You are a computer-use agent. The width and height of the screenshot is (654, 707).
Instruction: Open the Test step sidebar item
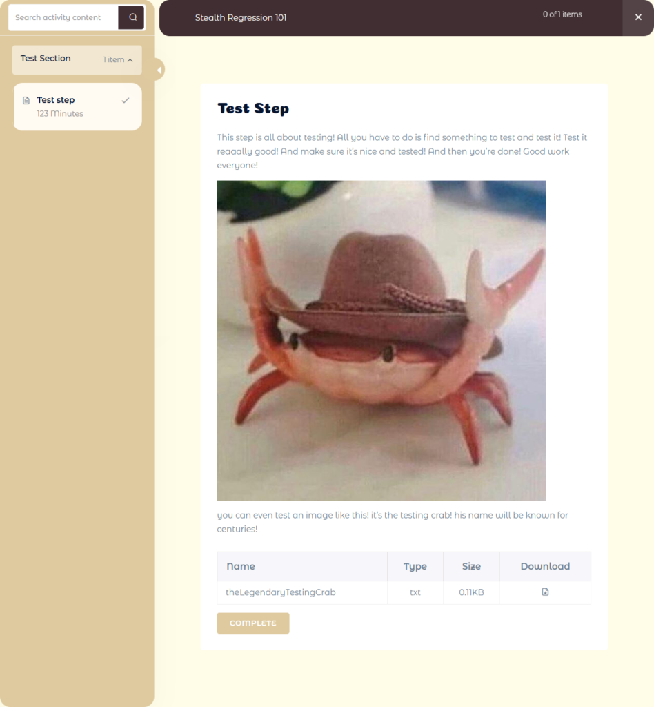78,107
